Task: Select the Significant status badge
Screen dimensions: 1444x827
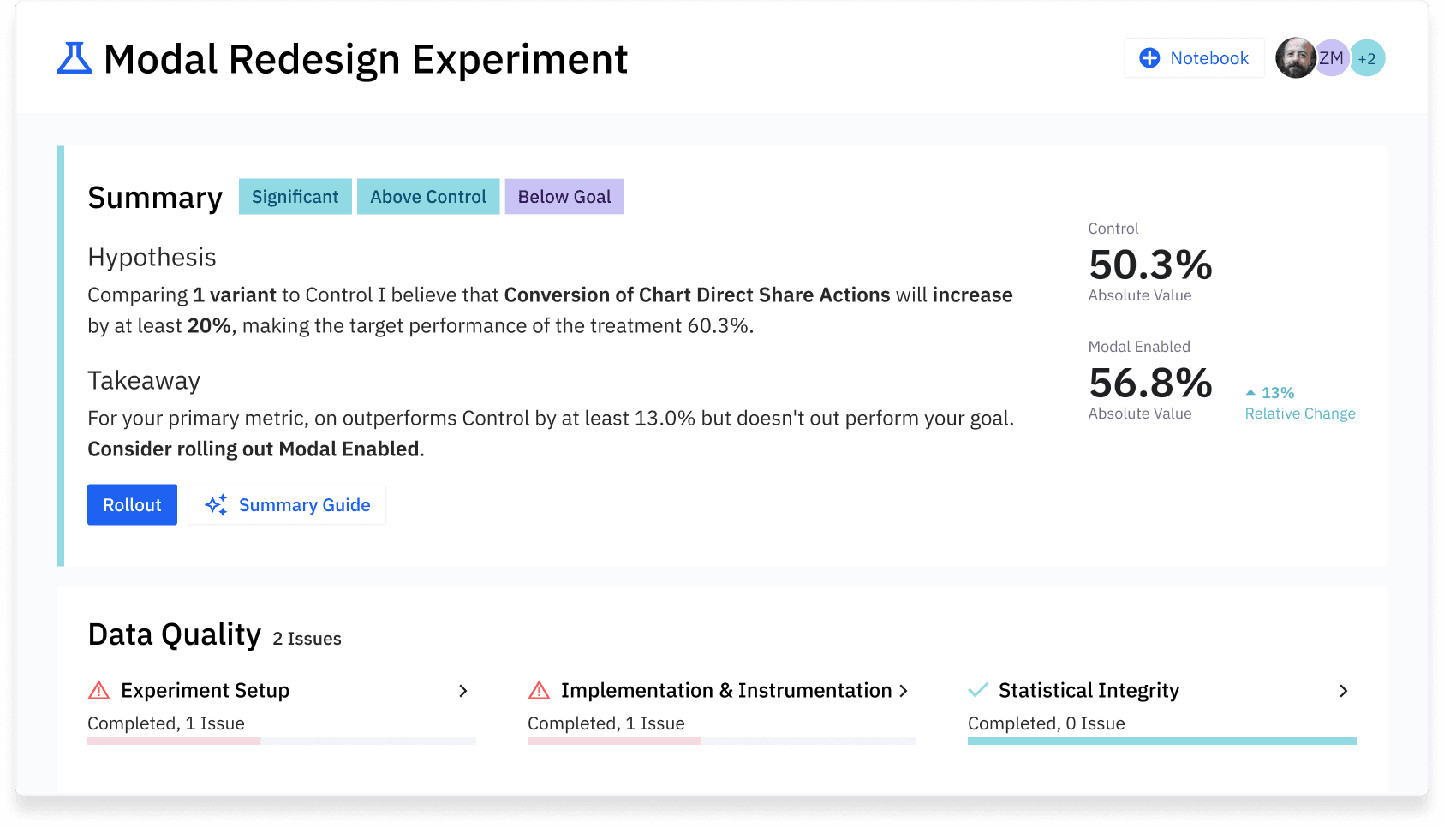Action: click(295, 196)
